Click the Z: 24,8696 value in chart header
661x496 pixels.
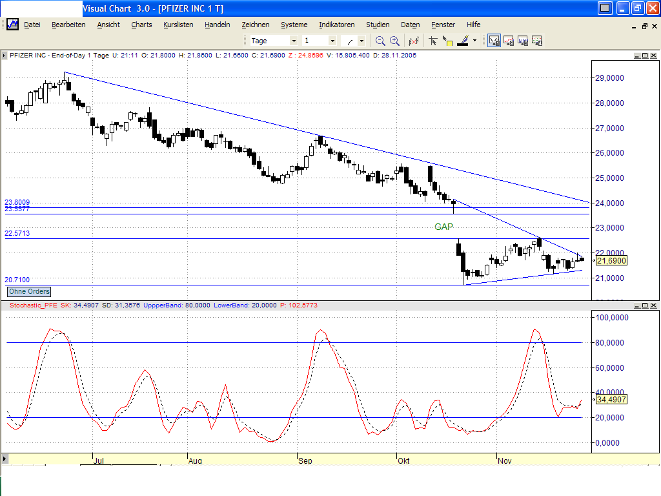point(306,56)
